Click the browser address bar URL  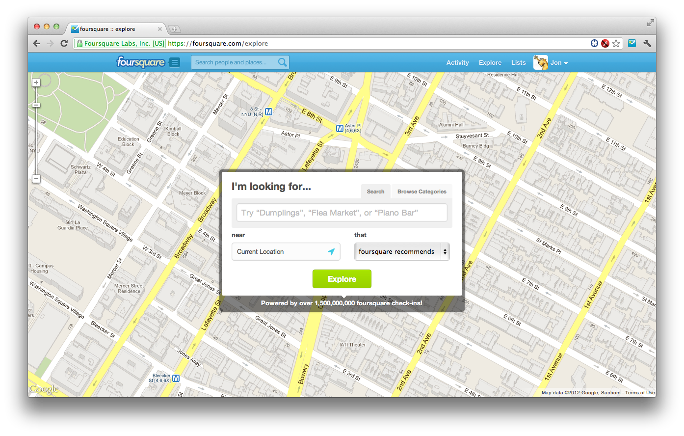(218, 43)
